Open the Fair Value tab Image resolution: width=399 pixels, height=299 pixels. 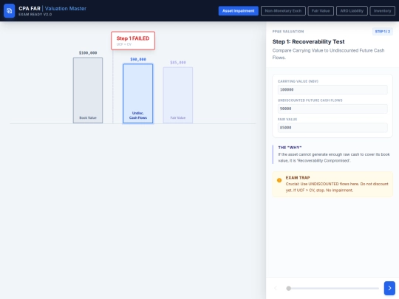[x=321, y=10]
